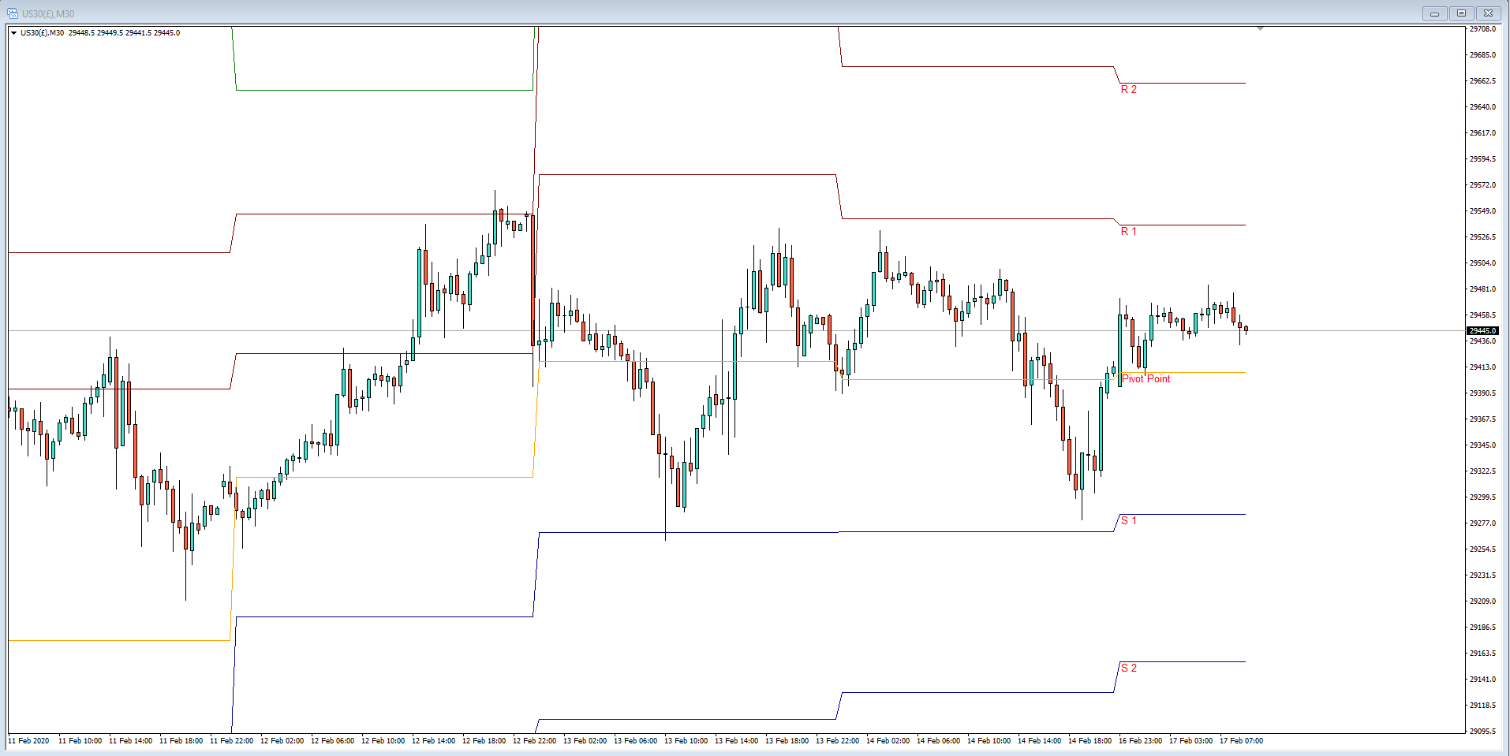Click the 13 Feb 18:00 time label

[x=787, y=741]
